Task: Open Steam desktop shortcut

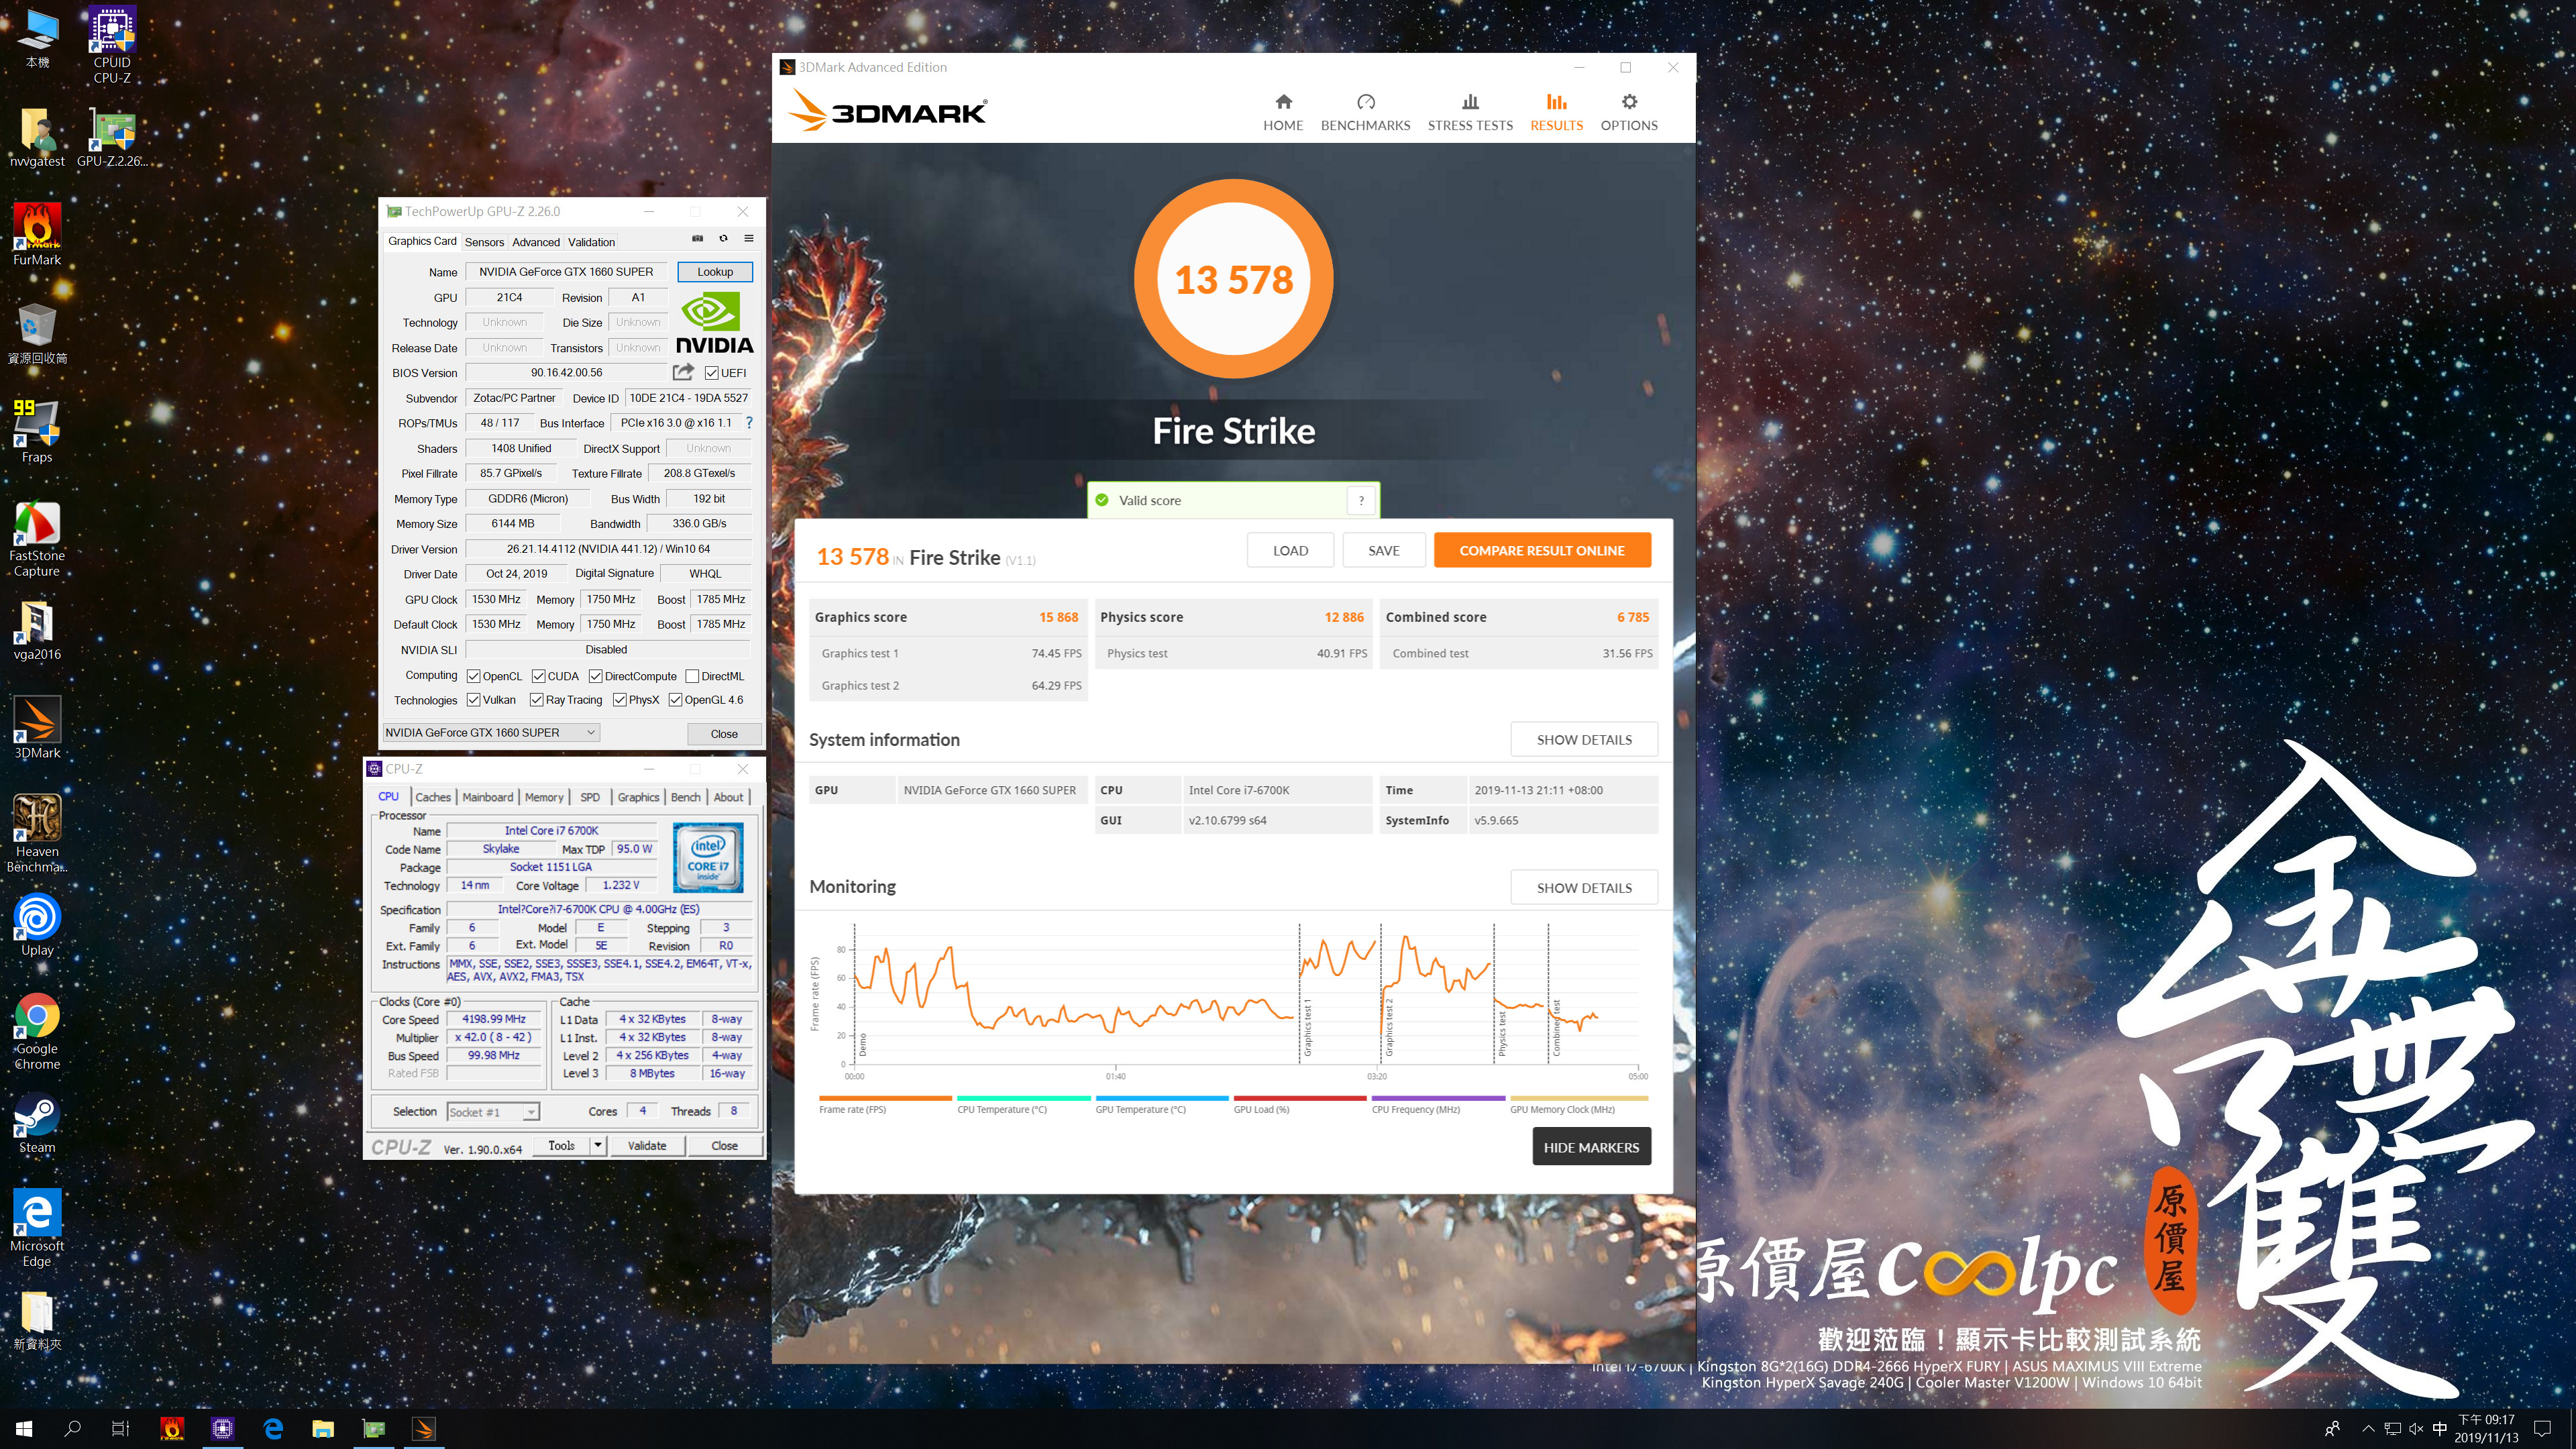Action: click(37, 1123)
